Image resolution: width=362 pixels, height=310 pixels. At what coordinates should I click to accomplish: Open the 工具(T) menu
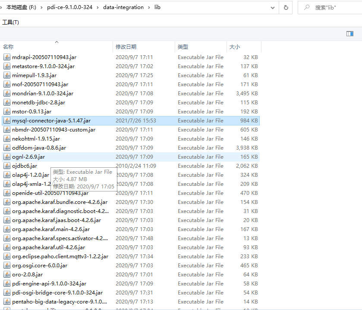pyautogui.click(x=10, y=22)
